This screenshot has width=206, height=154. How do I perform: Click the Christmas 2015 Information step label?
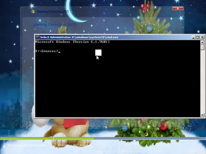tap(27, 145)
